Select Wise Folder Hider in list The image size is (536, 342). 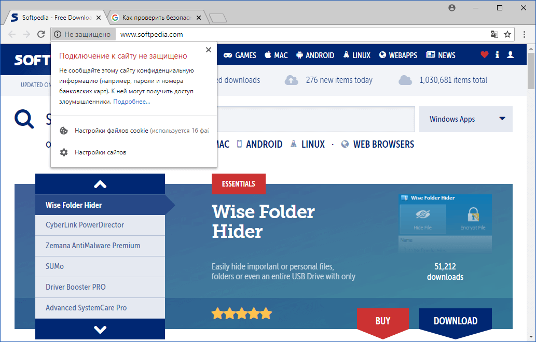coord(100,205)
